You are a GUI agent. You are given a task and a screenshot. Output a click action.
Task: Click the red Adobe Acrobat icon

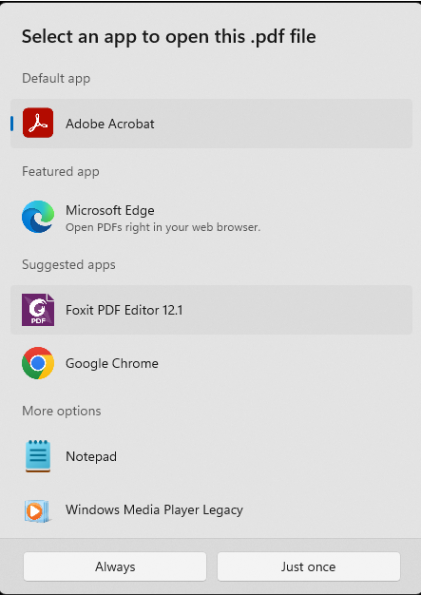tap(38, 123)
